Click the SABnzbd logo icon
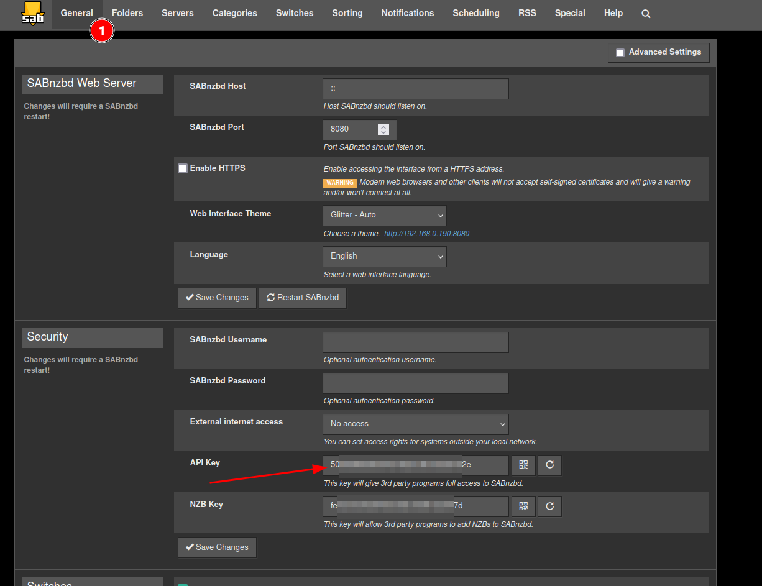The height and width of the screenshot is (586, 762). point(33,13)
